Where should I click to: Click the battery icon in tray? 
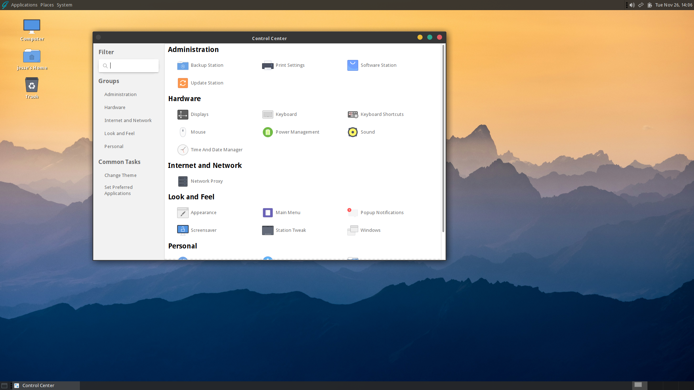coord(650,5)
